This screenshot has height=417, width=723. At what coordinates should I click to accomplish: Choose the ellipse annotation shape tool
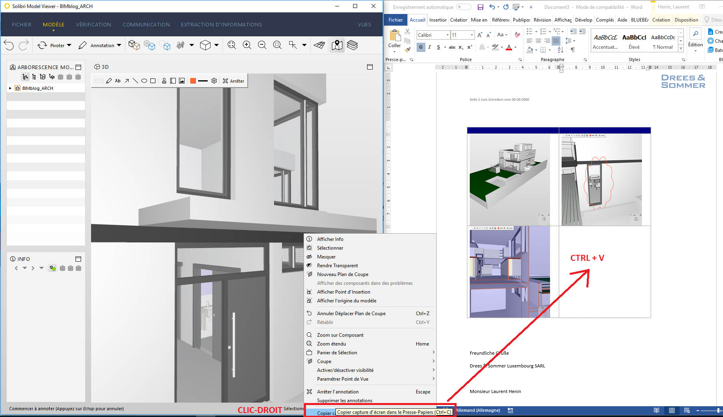click(x=144, y=81)
